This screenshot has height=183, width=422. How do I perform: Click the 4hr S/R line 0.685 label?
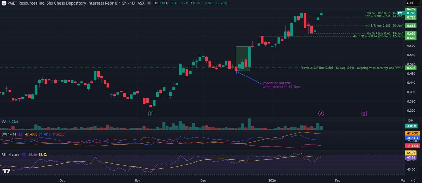tap(384, 26)
